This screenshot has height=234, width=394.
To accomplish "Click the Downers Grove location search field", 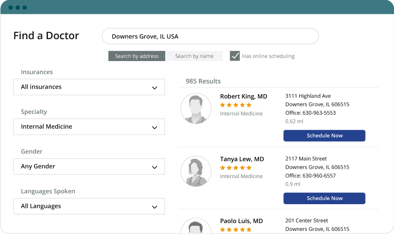I will 210,36.
